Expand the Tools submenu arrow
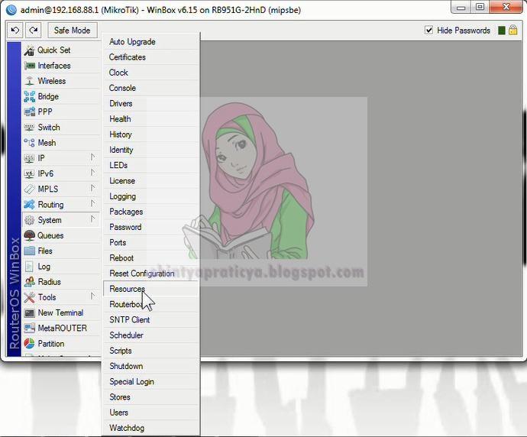Screen dimensions: 527x437 pyautogui.click(x=92, y=296)
